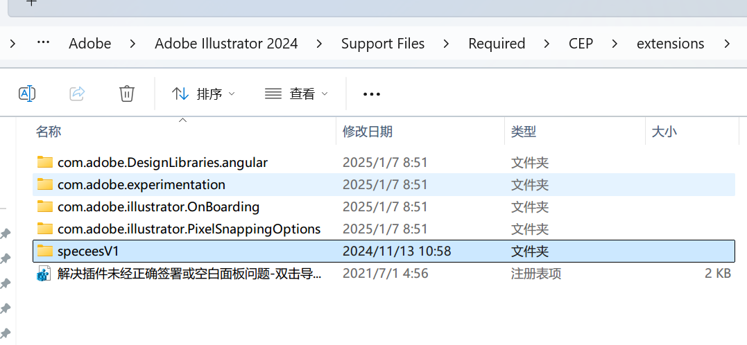Click the Share icon in toolbar
This screenshot has width=747, height=345.
[77, 94]
